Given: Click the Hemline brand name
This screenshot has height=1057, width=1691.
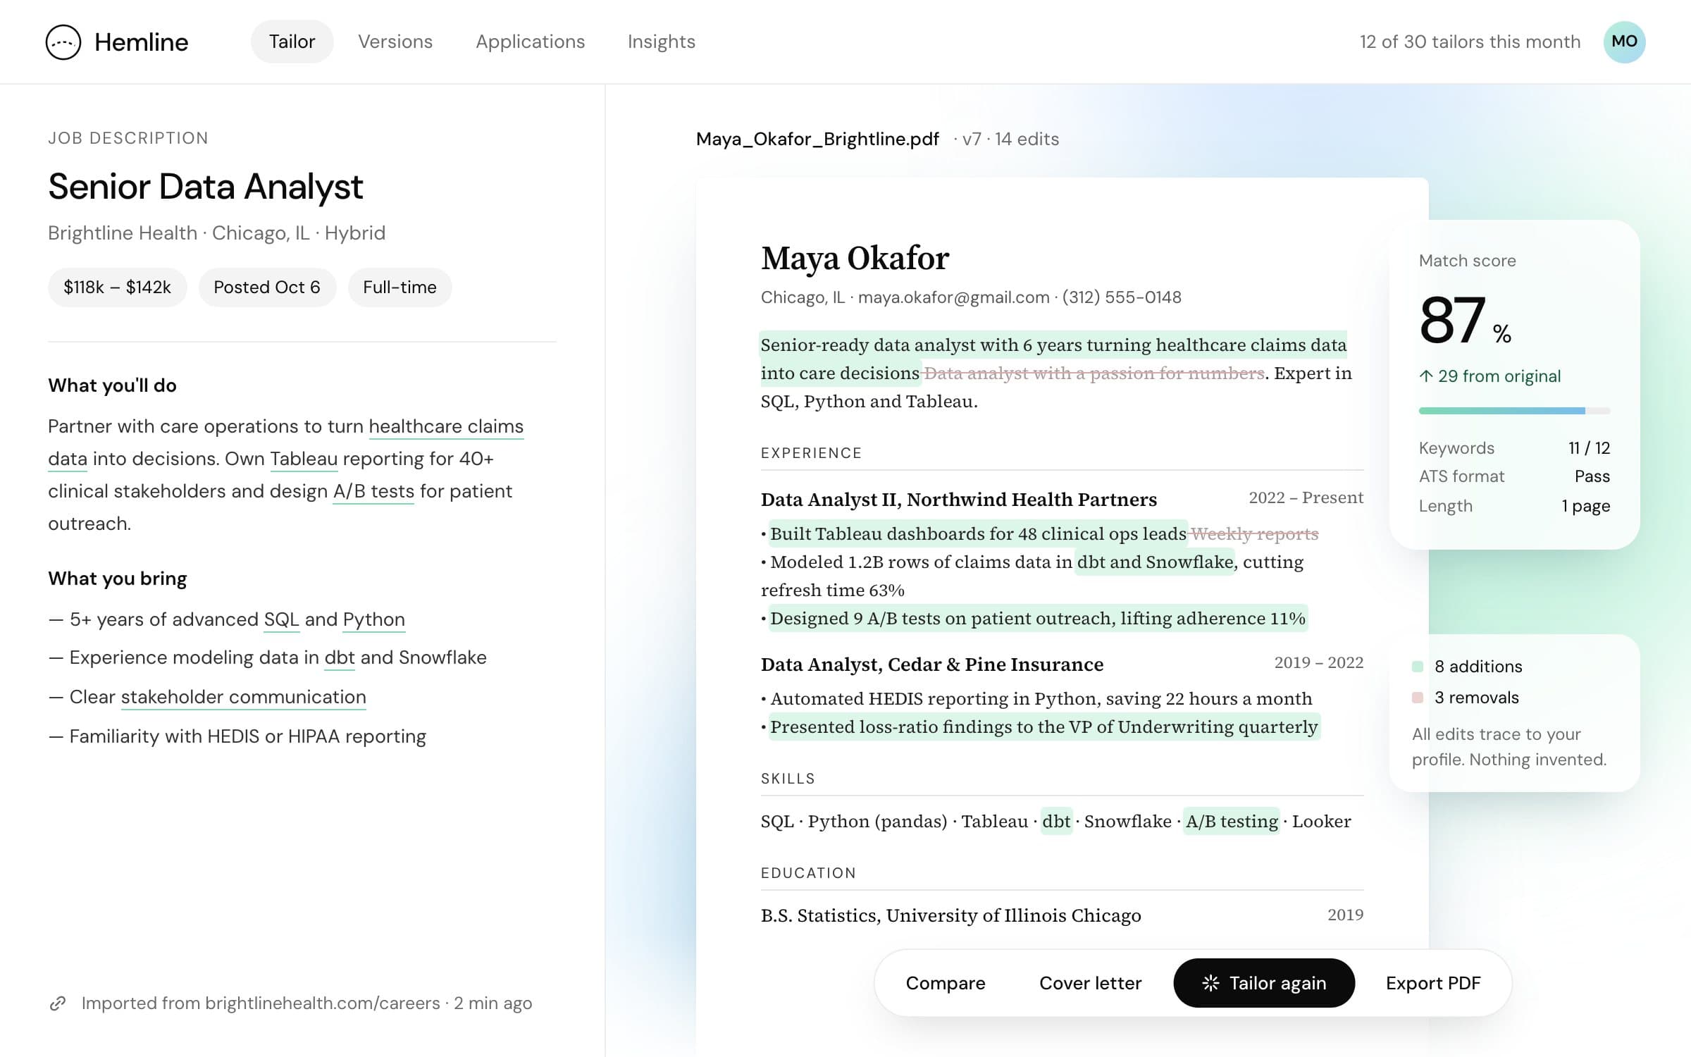Looking at the screenshot, I should tap(142, 42).
